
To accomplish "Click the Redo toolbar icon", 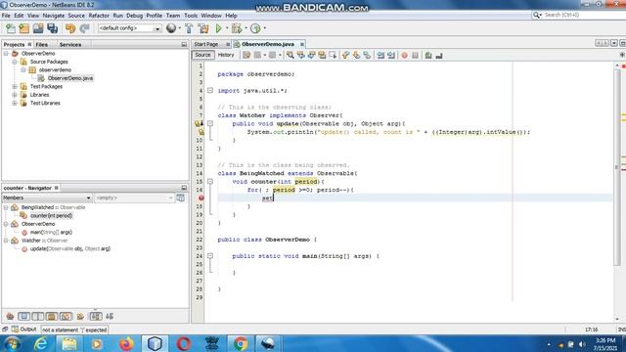I will (84, 28).
